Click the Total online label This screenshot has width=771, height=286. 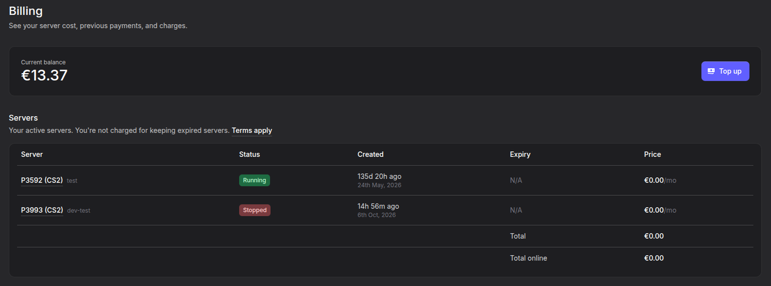tap(529, 258)
